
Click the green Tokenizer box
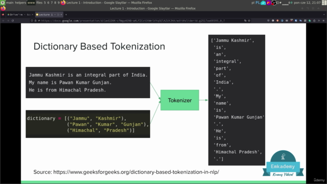(180, 100)
